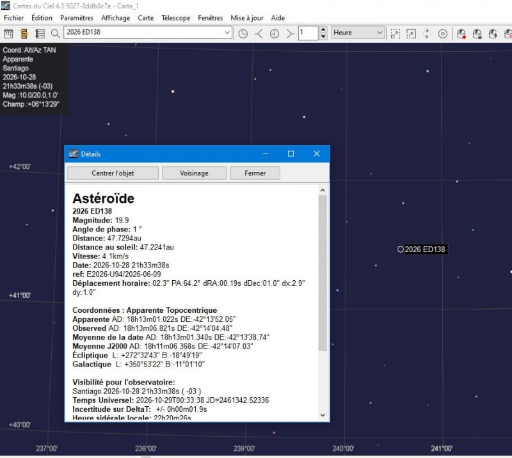Image resolution: width=512 pixels, height=458 pixels.
Task: Open the Mise à jour menu
Action: tap(247, 18)
